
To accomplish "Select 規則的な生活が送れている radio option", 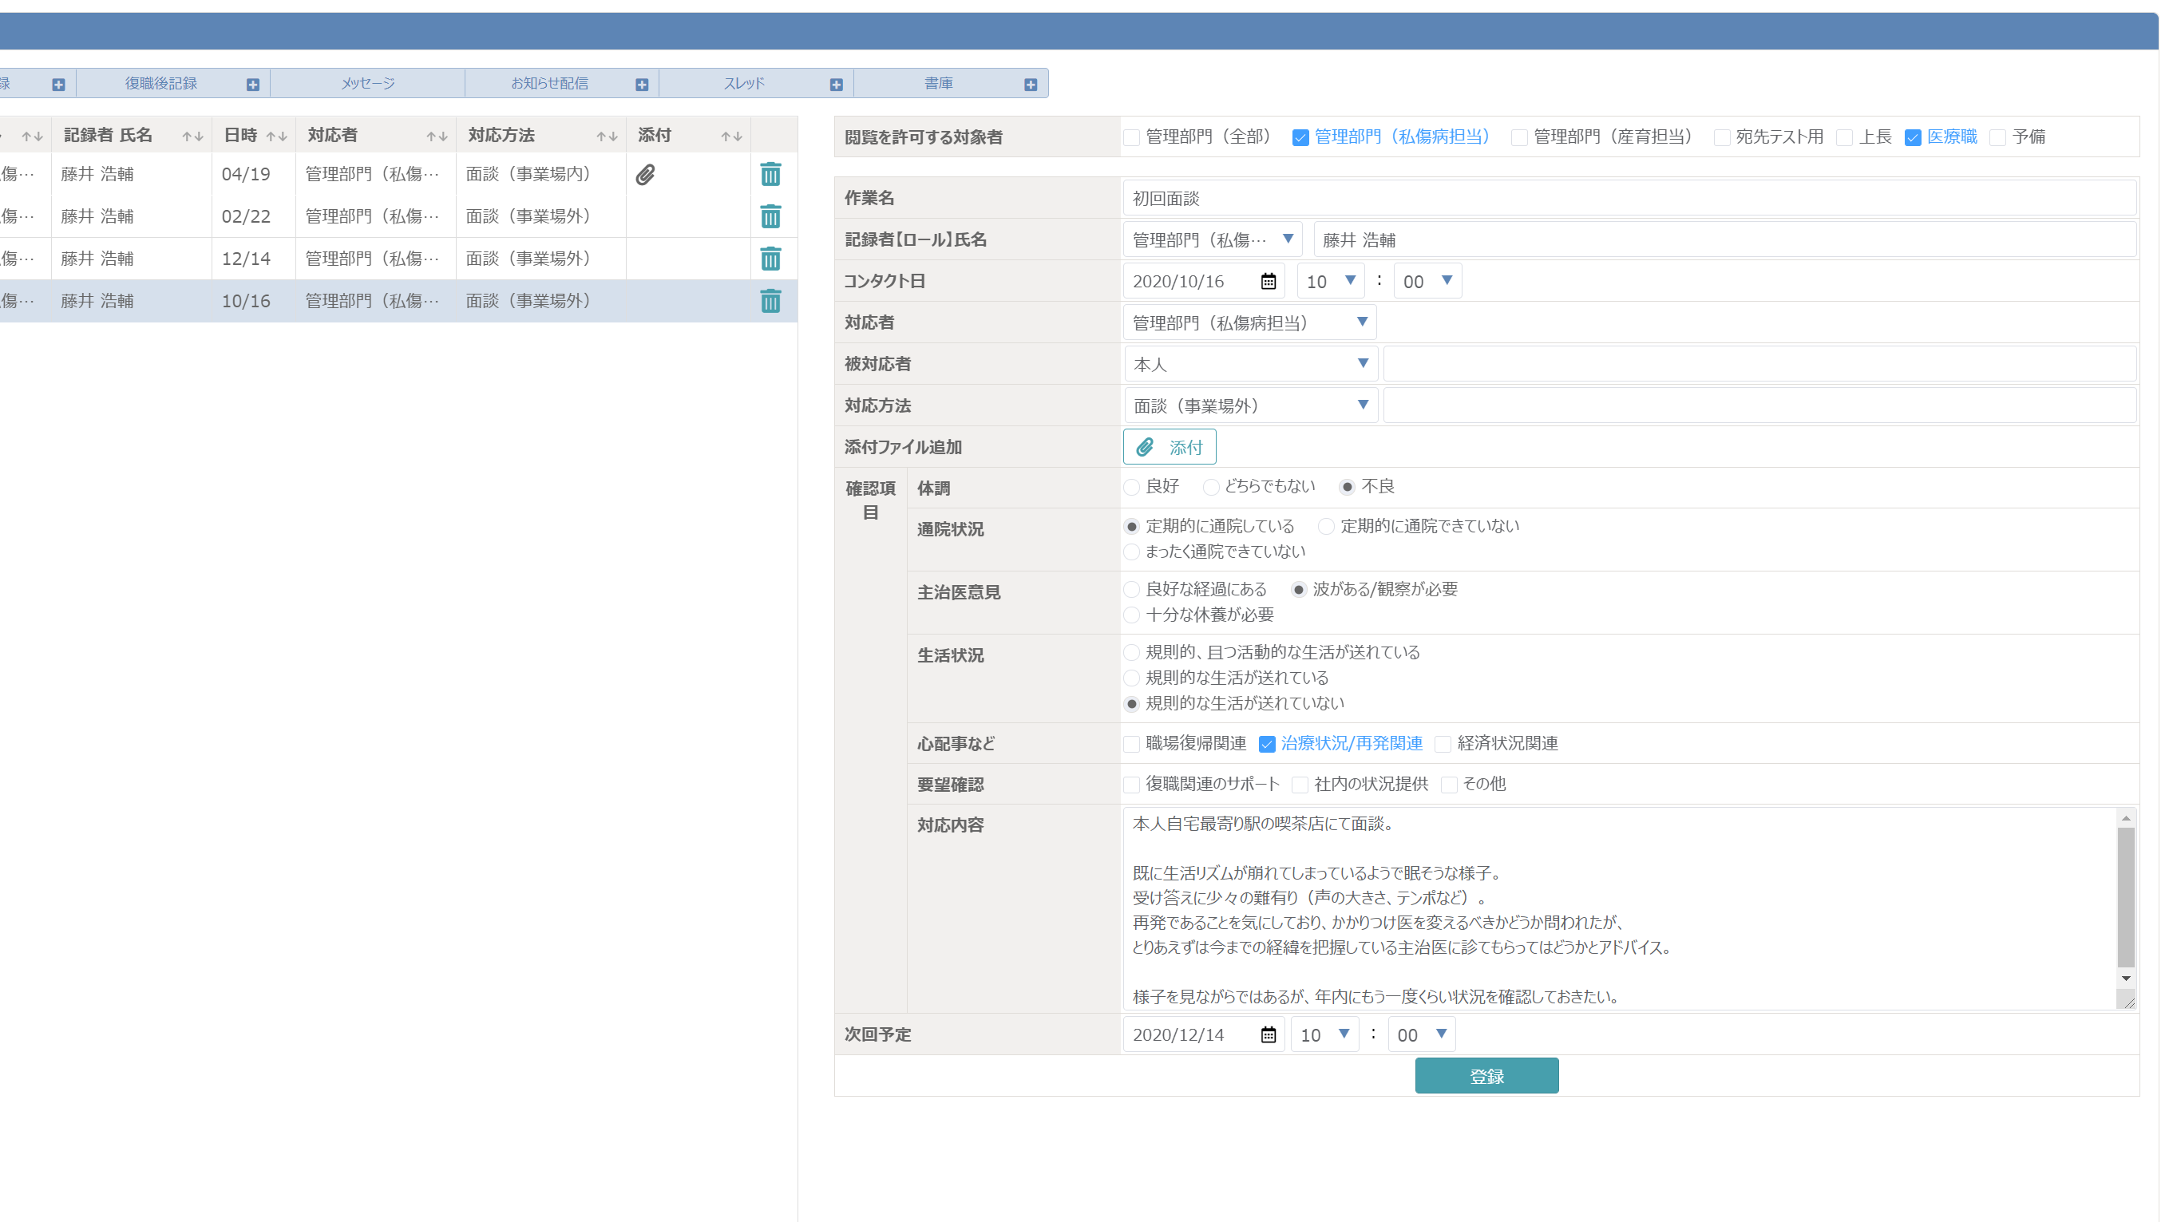I will pos(1132,679).
